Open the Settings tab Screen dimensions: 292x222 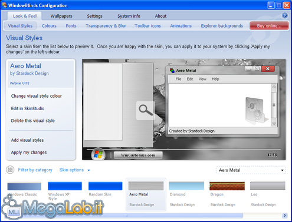[x=94, y=16]
